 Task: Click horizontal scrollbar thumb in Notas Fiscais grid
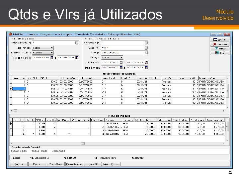(x=15, y=111)
